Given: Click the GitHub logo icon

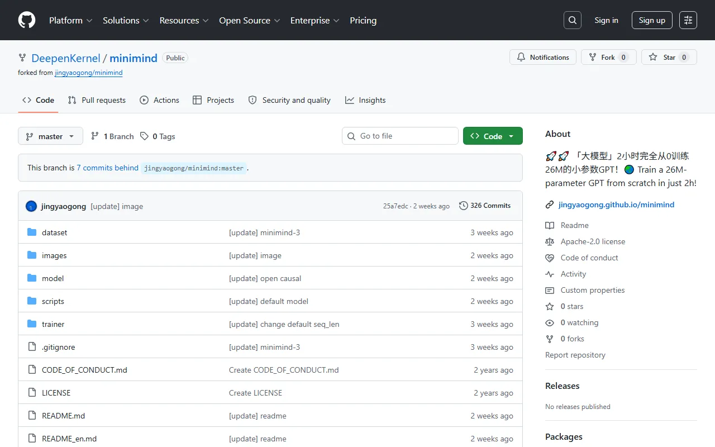Looking at the screenshot, I should point(27,20).
